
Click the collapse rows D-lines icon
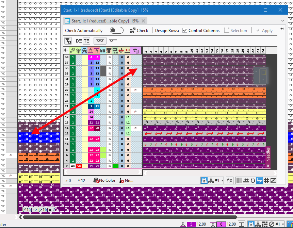click(x=79, y=41)
